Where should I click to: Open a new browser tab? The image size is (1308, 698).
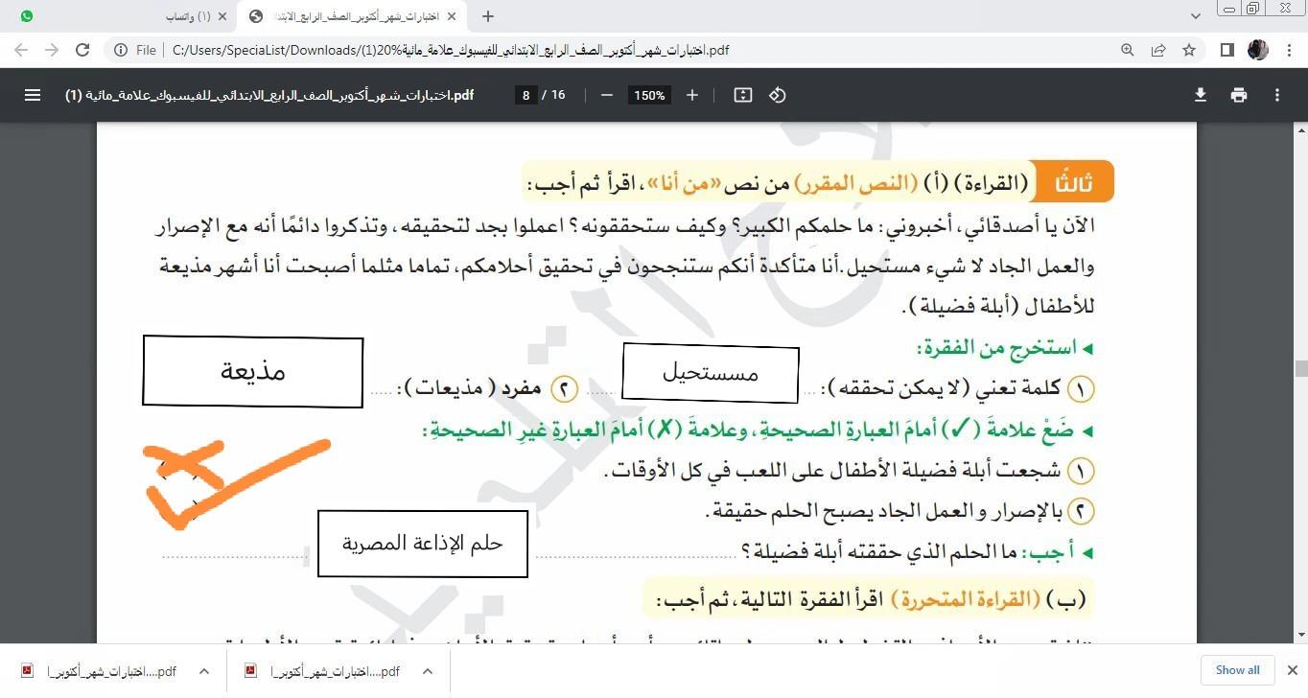[488, 16]
